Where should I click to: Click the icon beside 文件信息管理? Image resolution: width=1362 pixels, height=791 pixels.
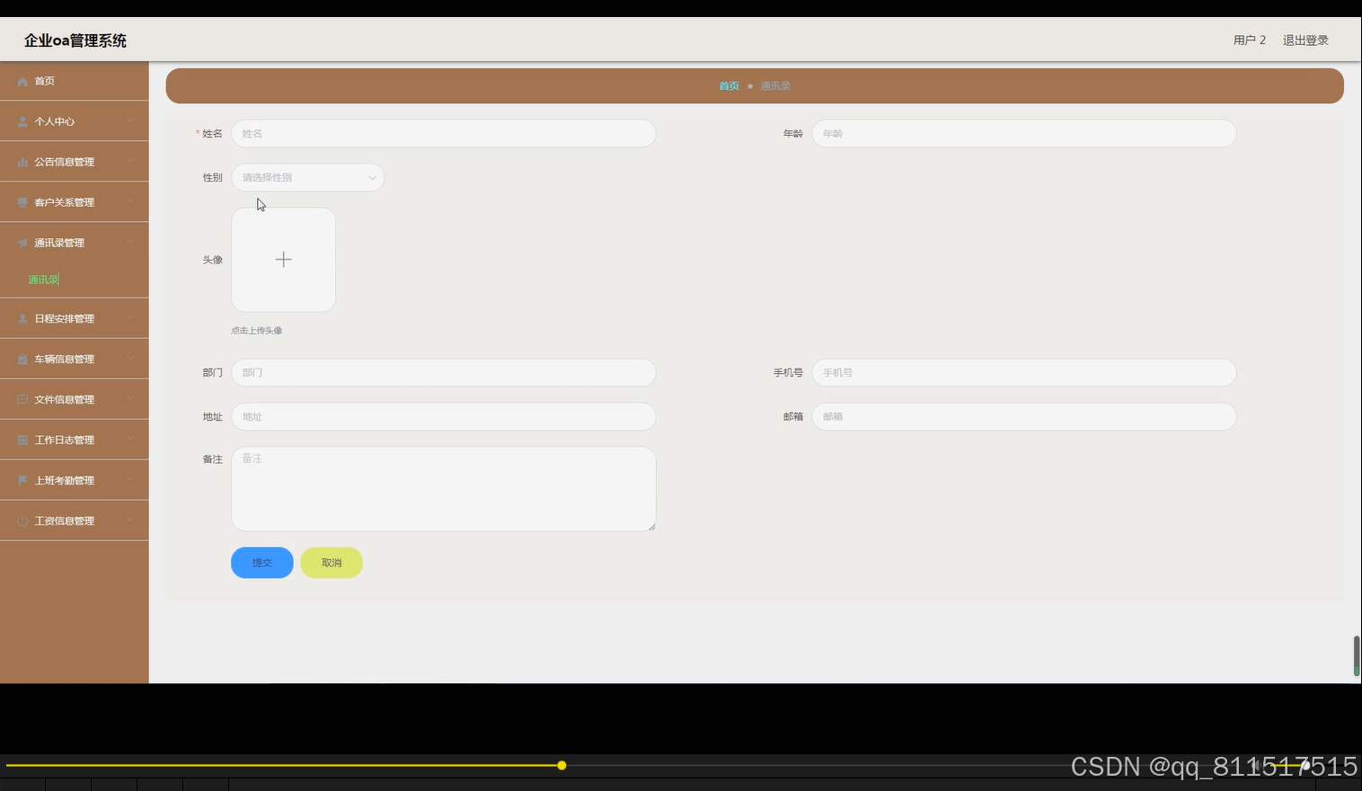click(22, 399)
